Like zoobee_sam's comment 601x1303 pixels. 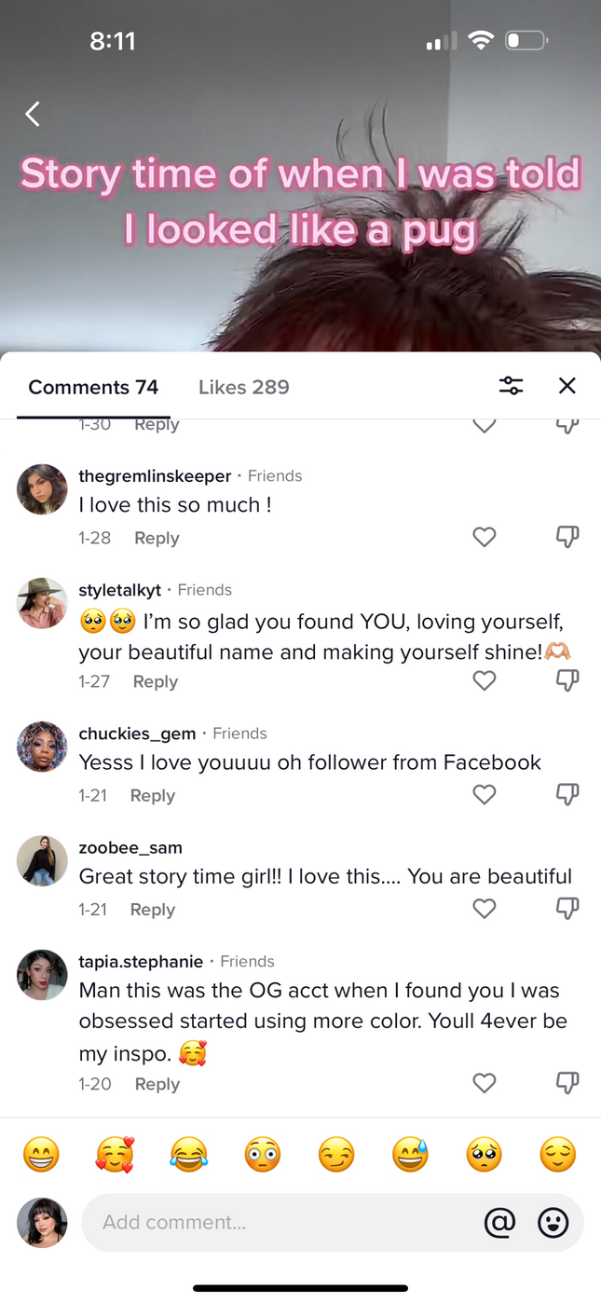tap(485, 909)
